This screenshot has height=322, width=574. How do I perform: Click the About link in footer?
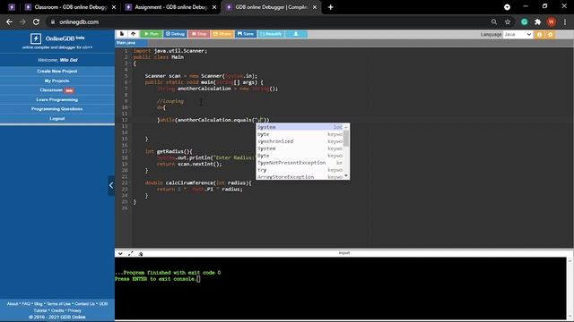[x=13, y=304]
